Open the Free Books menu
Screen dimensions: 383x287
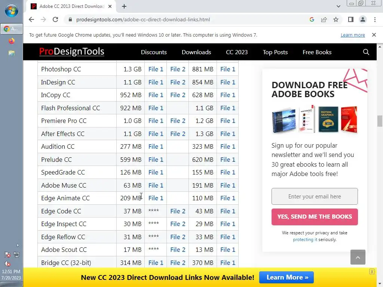click(x=317, y=52)
